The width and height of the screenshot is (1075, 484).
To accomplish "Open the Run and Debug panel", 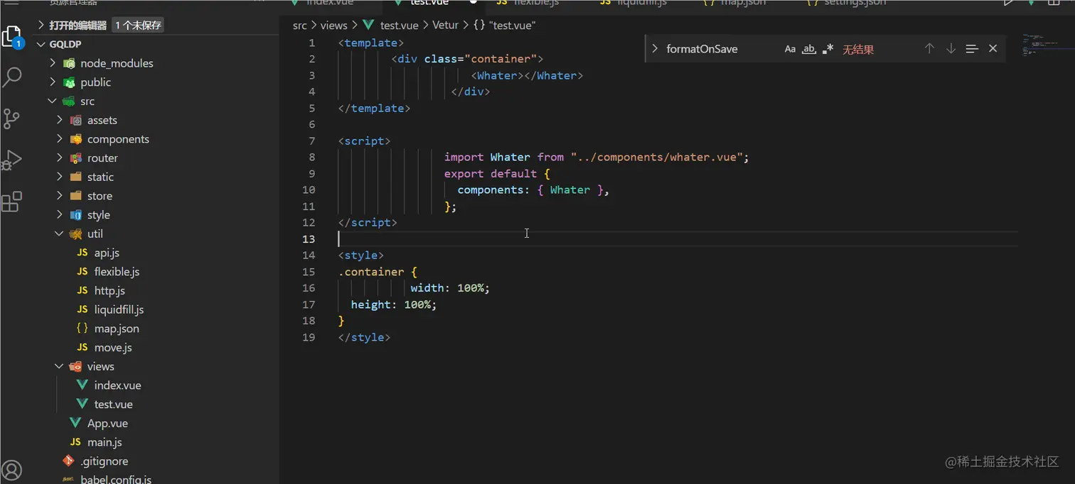I will [x=11, y=160].
